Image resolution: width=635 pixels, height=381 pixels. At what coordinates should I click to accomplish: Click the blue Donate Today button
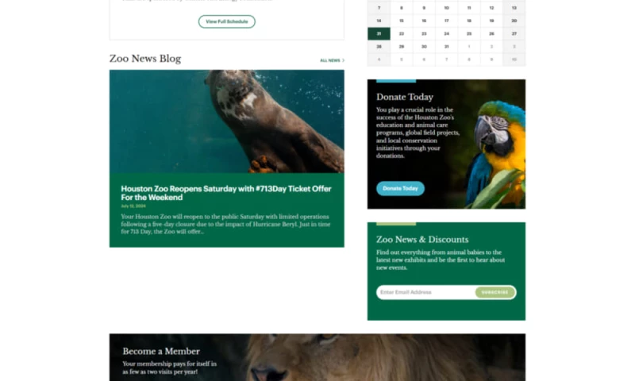(x=400, y=188)
